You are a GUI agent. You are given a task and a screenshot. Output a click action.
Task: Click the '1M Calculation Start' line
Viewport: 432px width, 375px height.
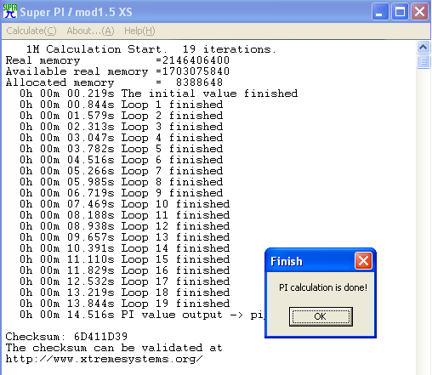click(151, 49)
